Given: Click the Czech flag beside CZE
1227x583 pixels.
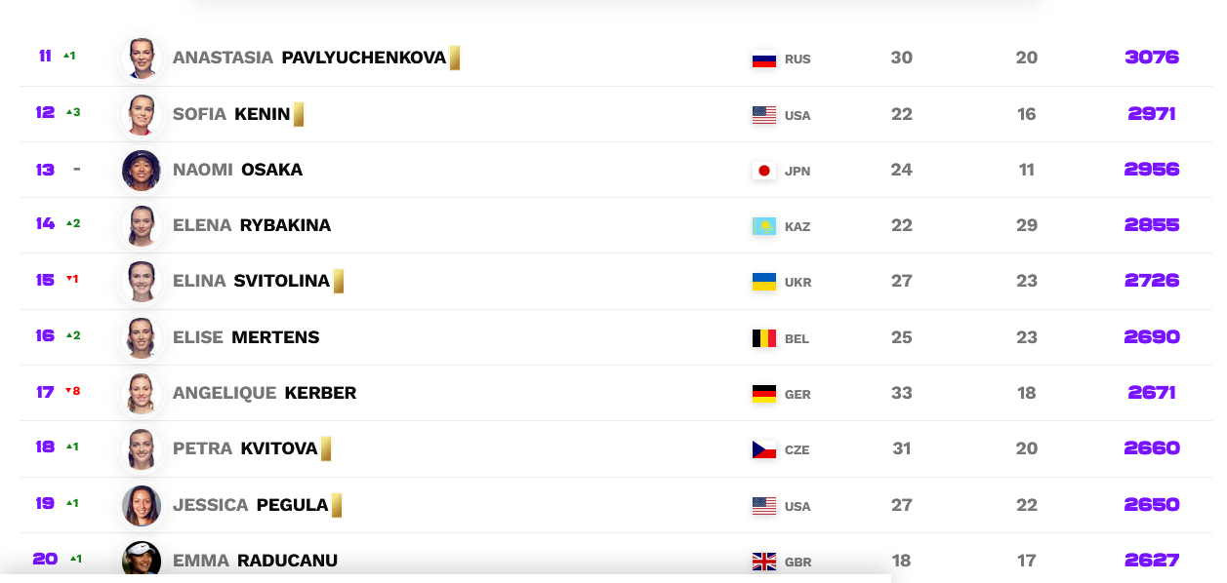Looking at the screenshot, I should [764, 449].
